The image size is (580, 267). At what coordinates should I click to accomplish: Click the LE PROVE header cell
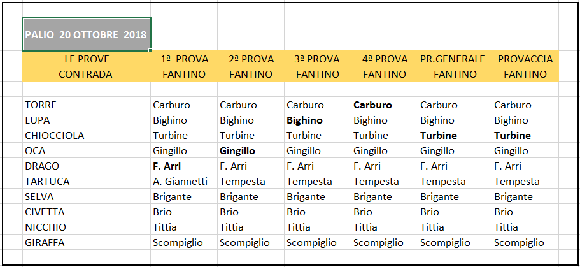pos(86,59)
